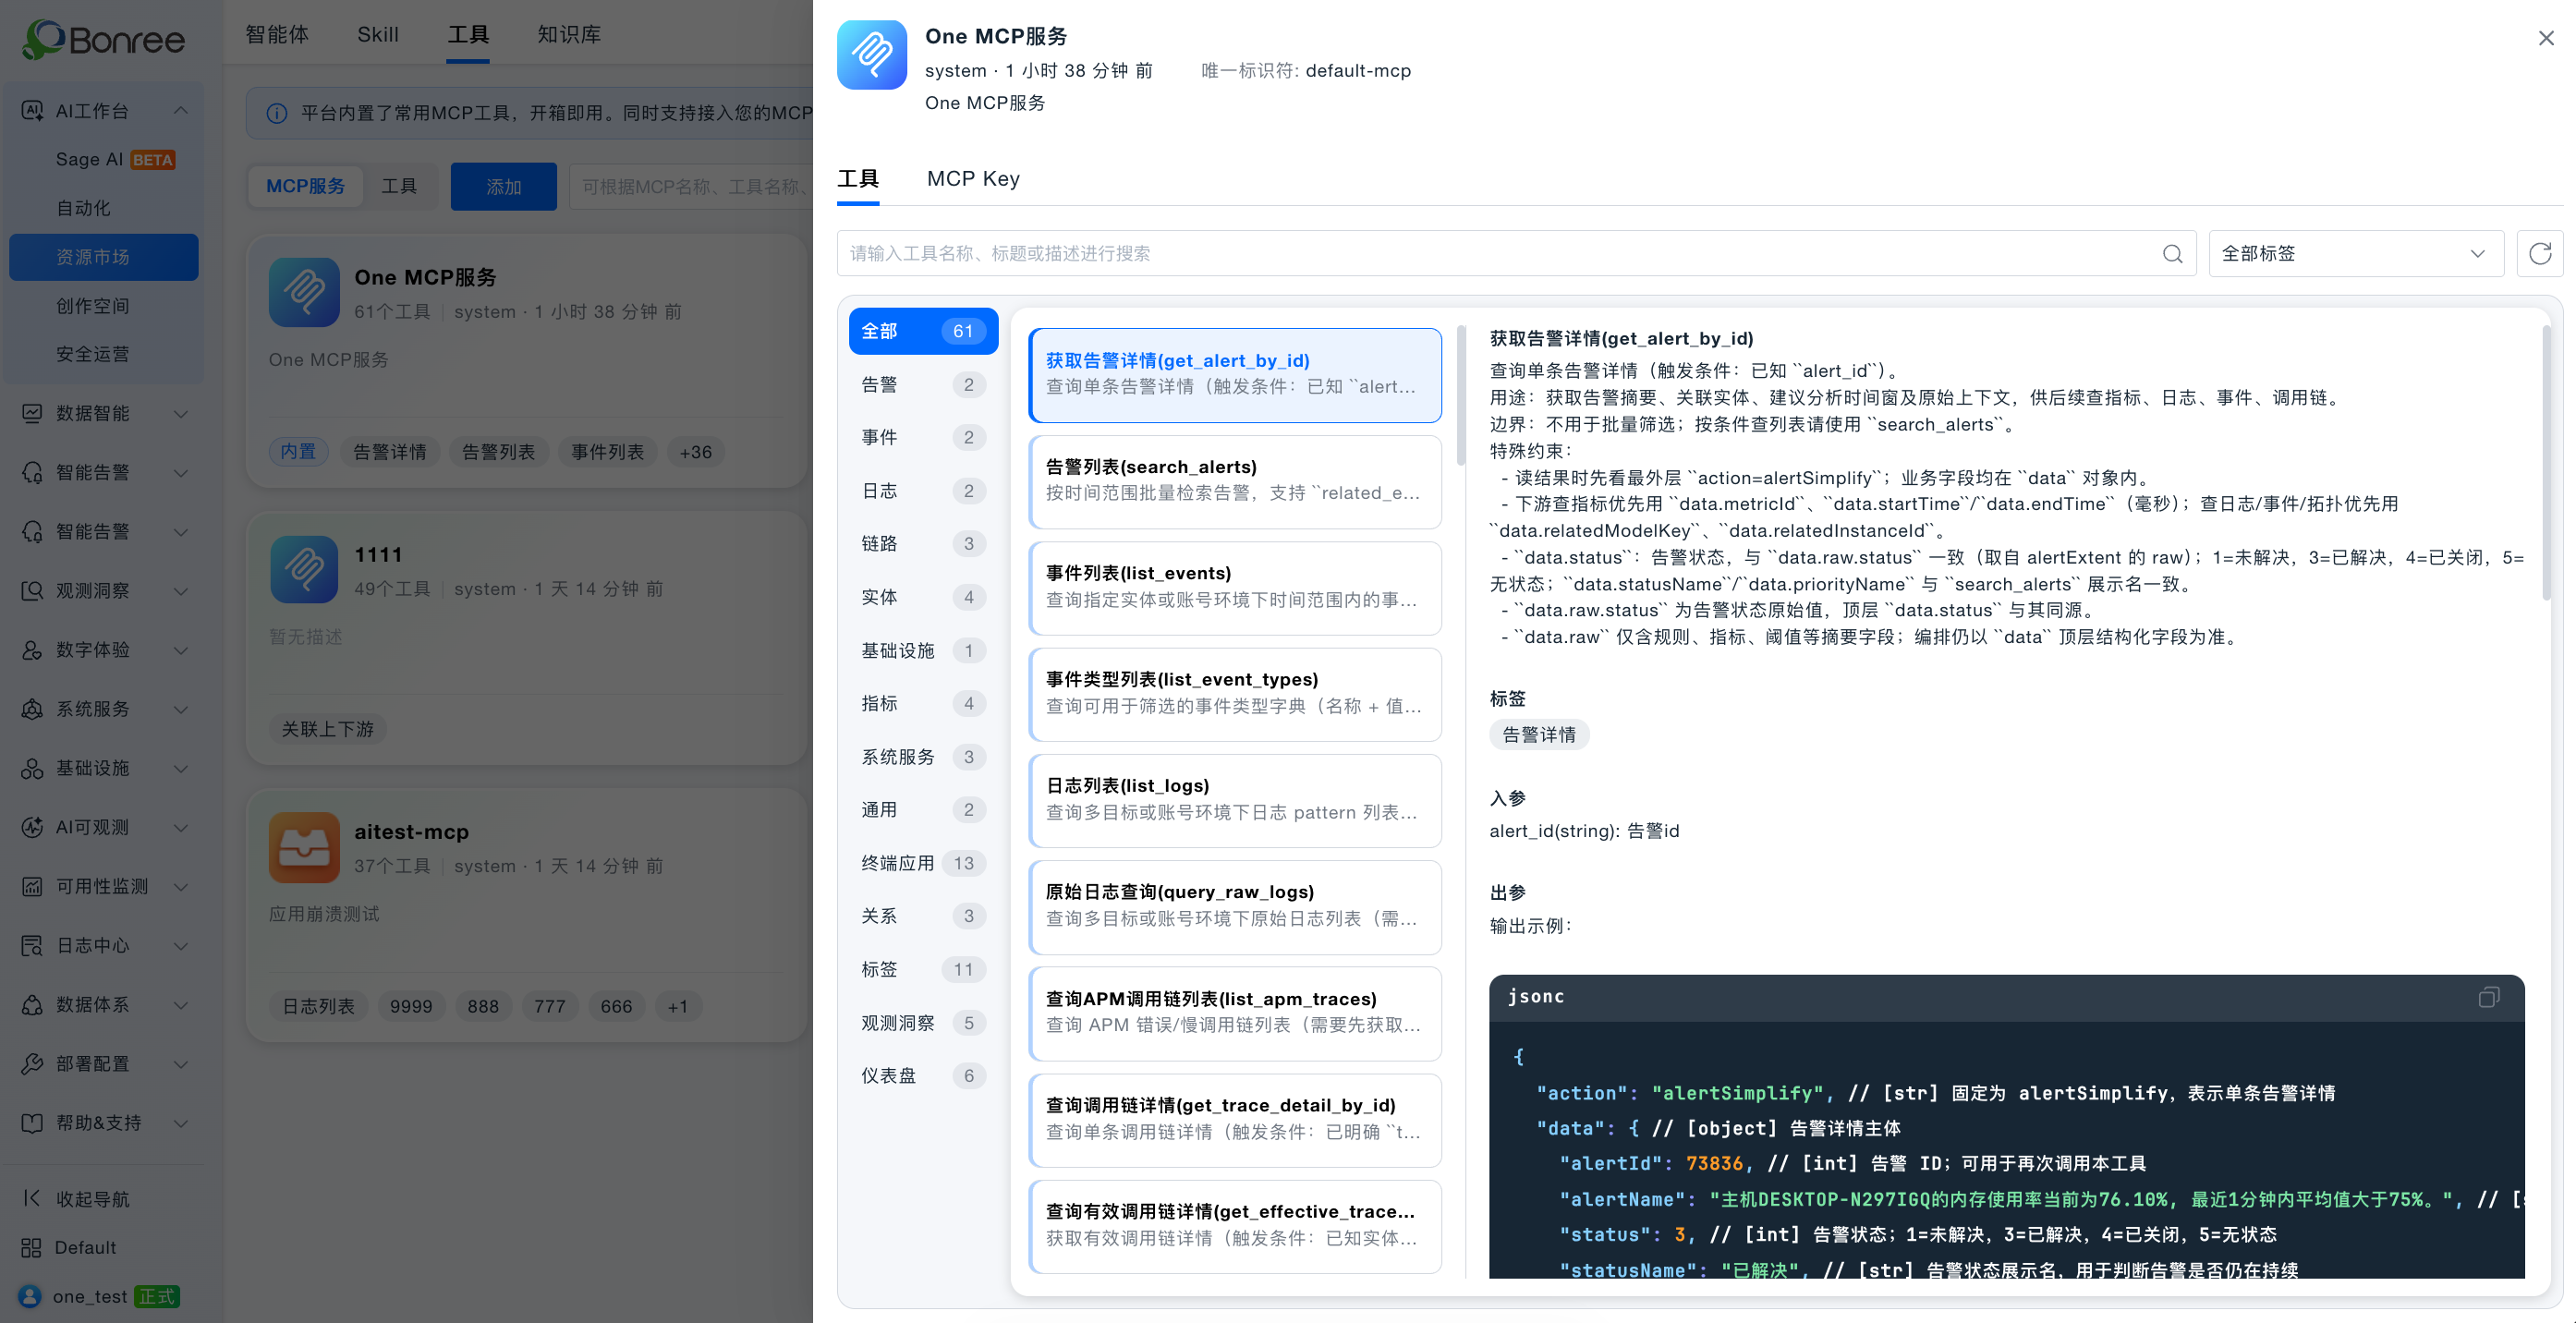The height and width of the screenshot is (1323, 2576).
Task: Expand the 系统服务 menu chevron
Action: [181, 709]
